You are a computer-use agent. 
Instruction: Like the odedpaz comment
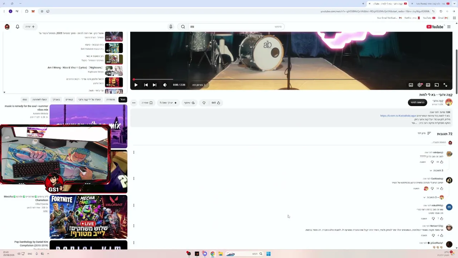coord(442,162)
